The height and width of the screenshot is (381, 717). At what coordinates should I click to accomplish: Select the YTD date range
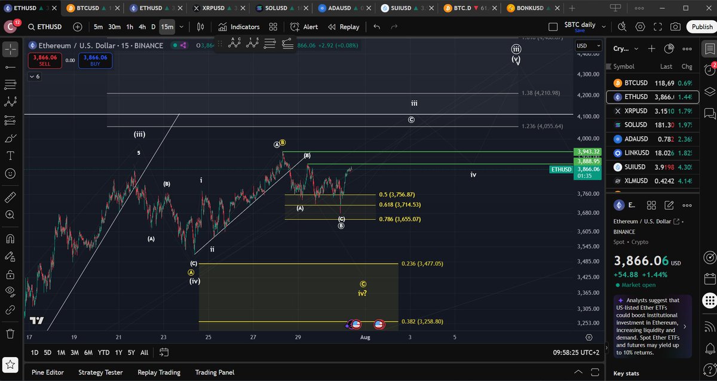pyautogui.click(x=104, y=352)
